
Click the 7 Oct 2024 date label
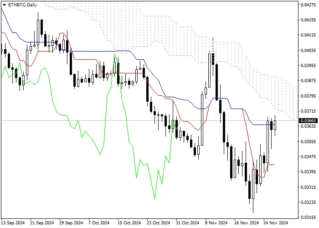pyautogui.click(x=99, y=223)
